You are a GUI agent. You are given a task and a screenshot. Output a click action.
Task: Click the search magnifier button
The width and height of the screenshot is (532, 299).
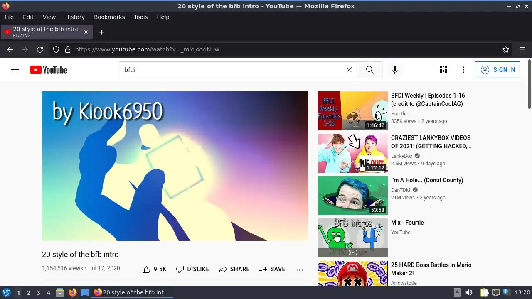(x=370, y=70)
